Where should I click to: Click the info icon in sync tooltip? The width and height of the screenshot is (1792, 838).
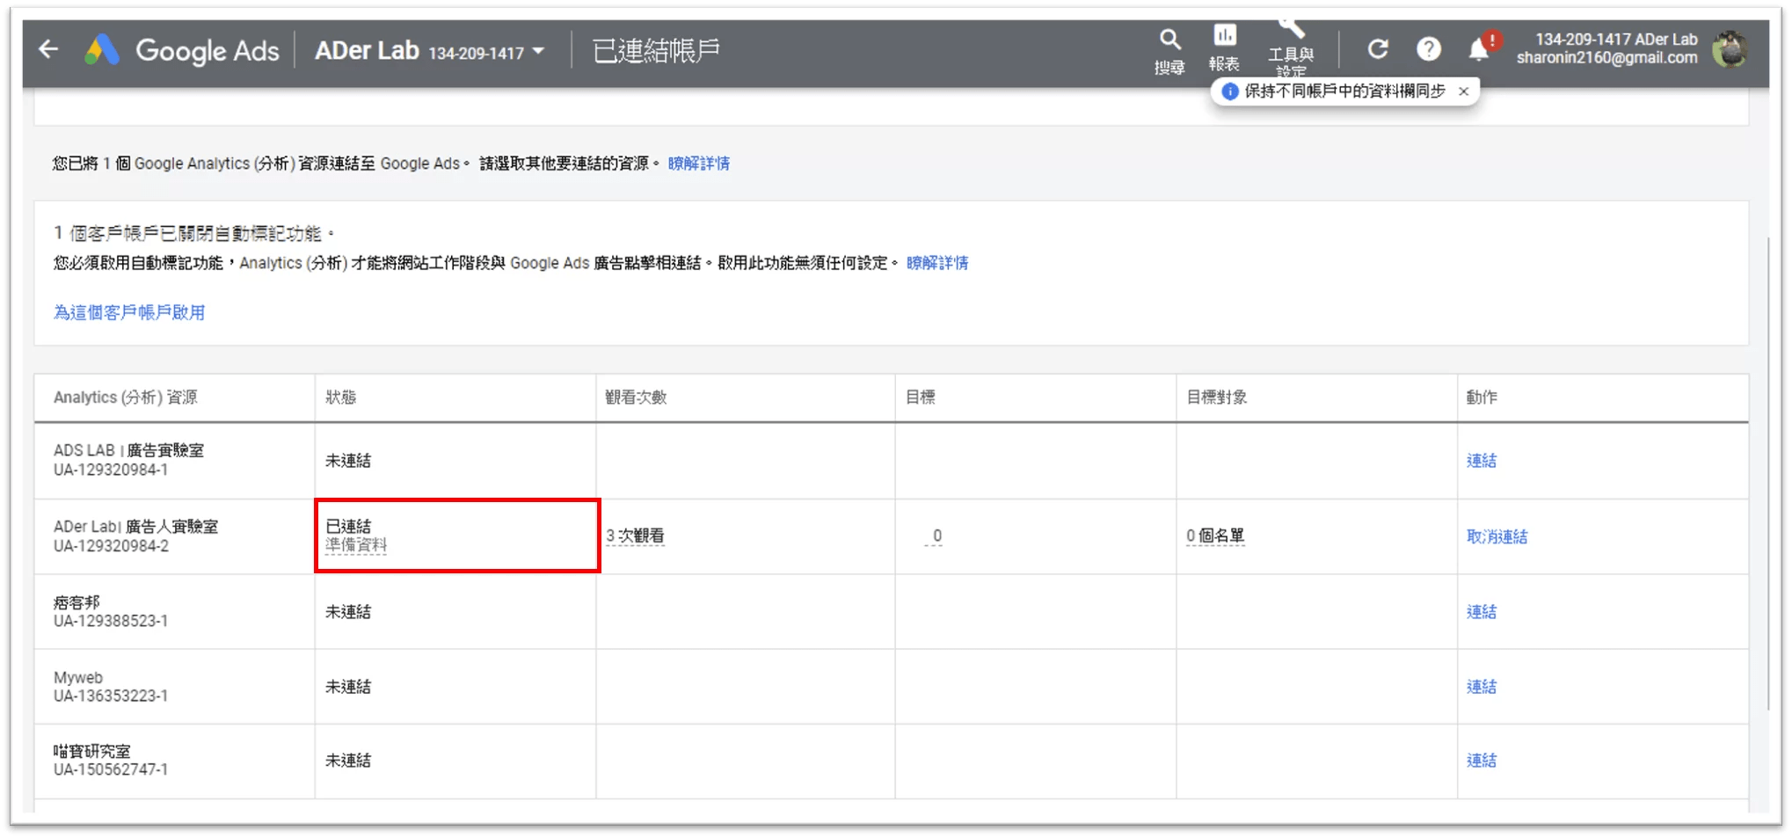[1230, 91]
